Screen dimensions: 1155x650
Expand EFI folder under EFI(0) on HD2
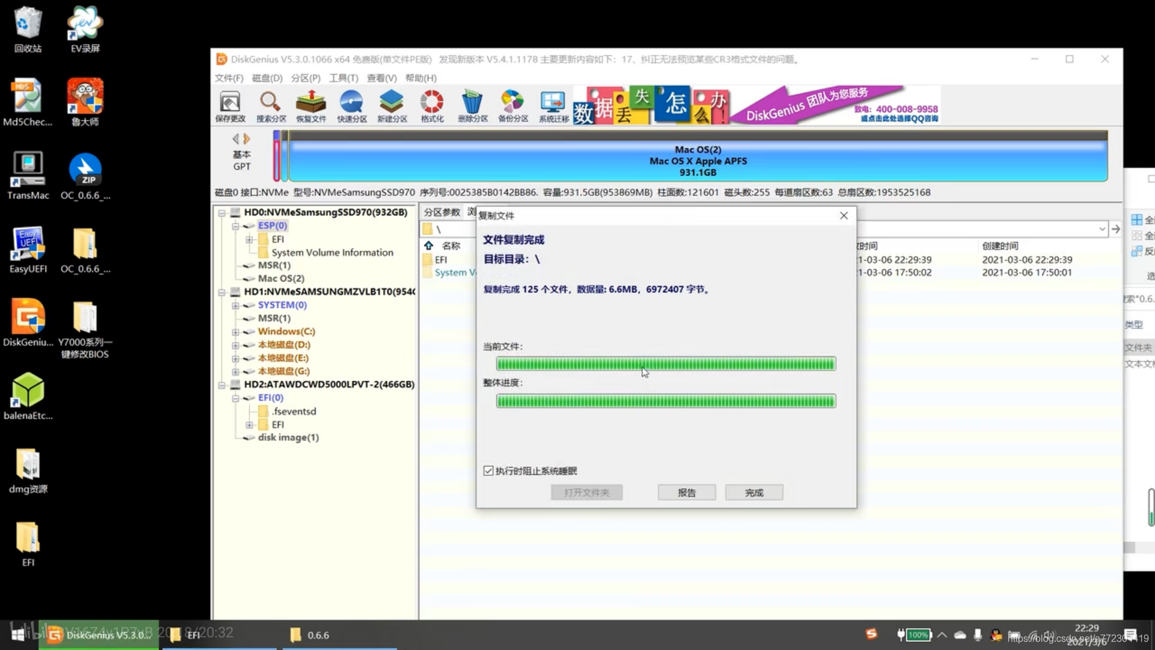click(249, 424)
